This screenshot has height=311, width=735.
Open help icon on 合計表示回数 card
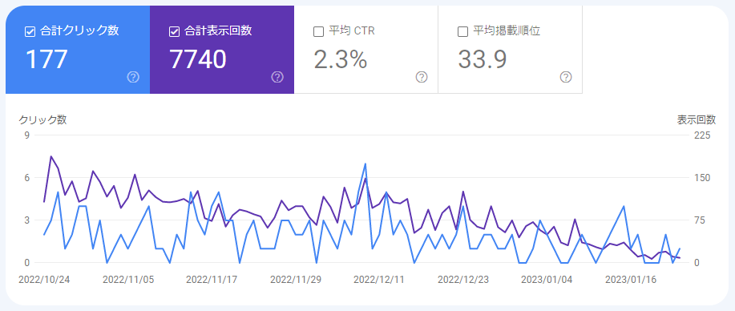pyautogui.click(x=277, y=77)
